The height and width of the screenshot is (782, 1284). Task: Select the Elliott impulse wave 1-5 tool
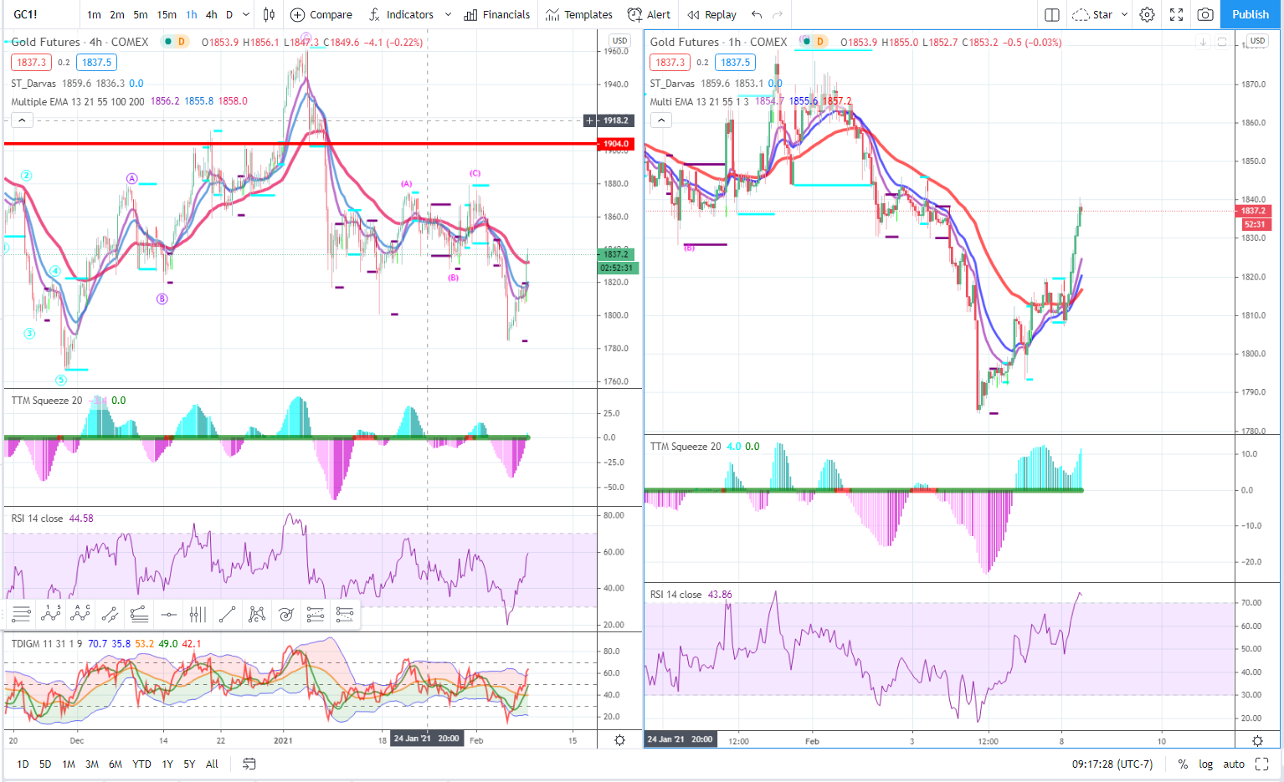click(51, 615)
